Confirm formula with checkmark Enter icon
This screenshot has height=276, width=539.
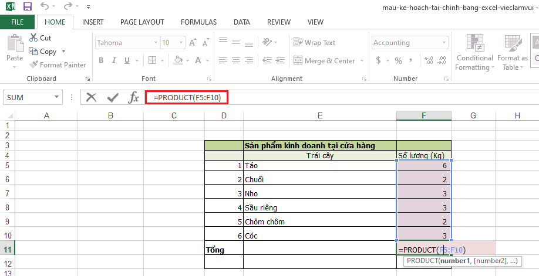pos(112,98)
